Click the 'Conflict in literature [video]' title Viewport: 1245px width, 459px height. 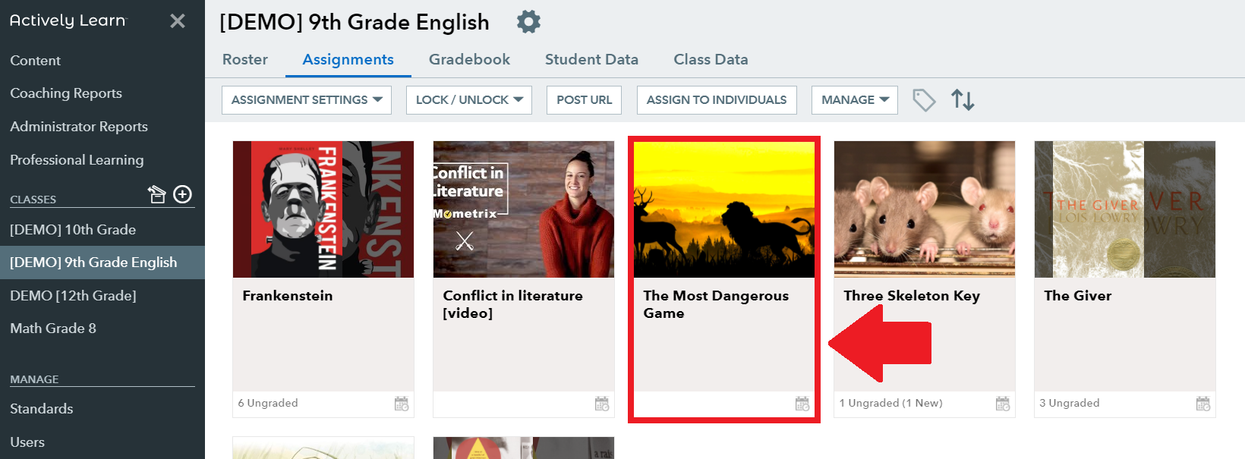pyautogui.click(x=513, y=304)
